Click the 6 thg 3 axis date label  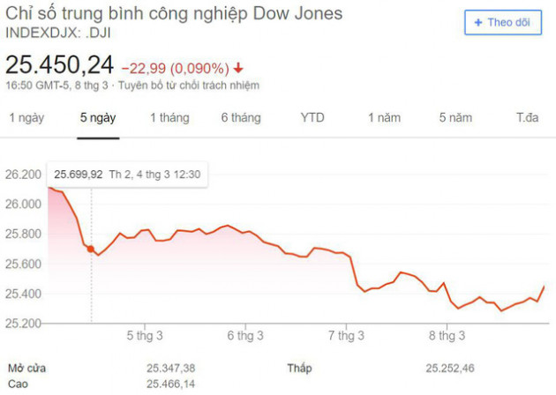(x=245, y=335)
